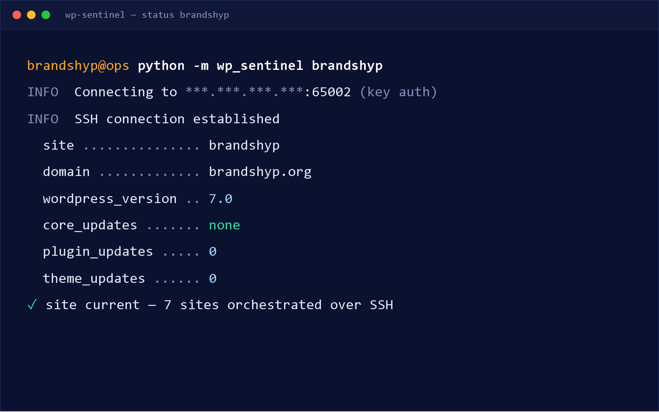Click the prompt 'brandshyp@ops'
The height and width of the screenshot is (412, 659).
click(78, 66)
